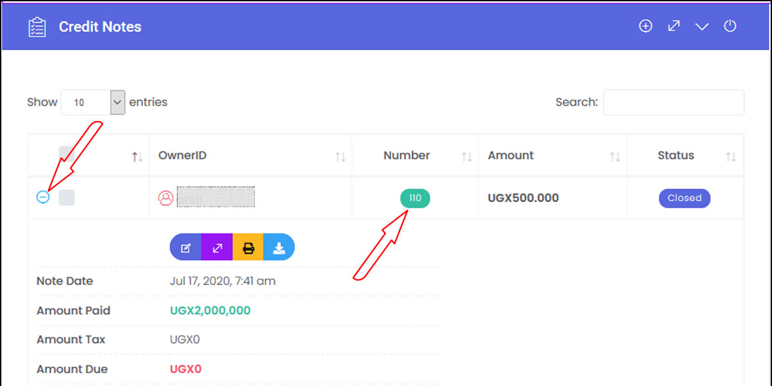Click the power icon in header
This screenshot has width=772, height=386.
[730, 26]
